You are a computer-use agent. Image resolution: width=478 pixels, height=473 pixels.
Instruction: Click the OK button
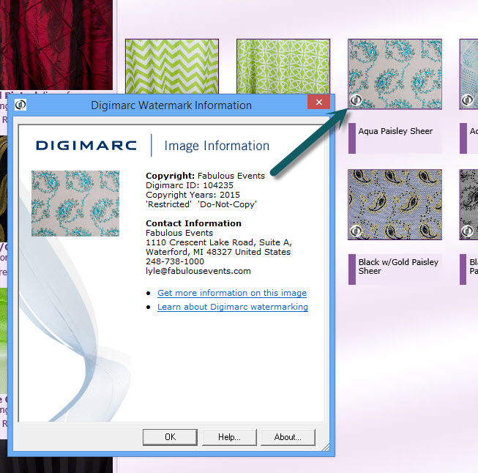pyautogui.click(x=170, y=437)
